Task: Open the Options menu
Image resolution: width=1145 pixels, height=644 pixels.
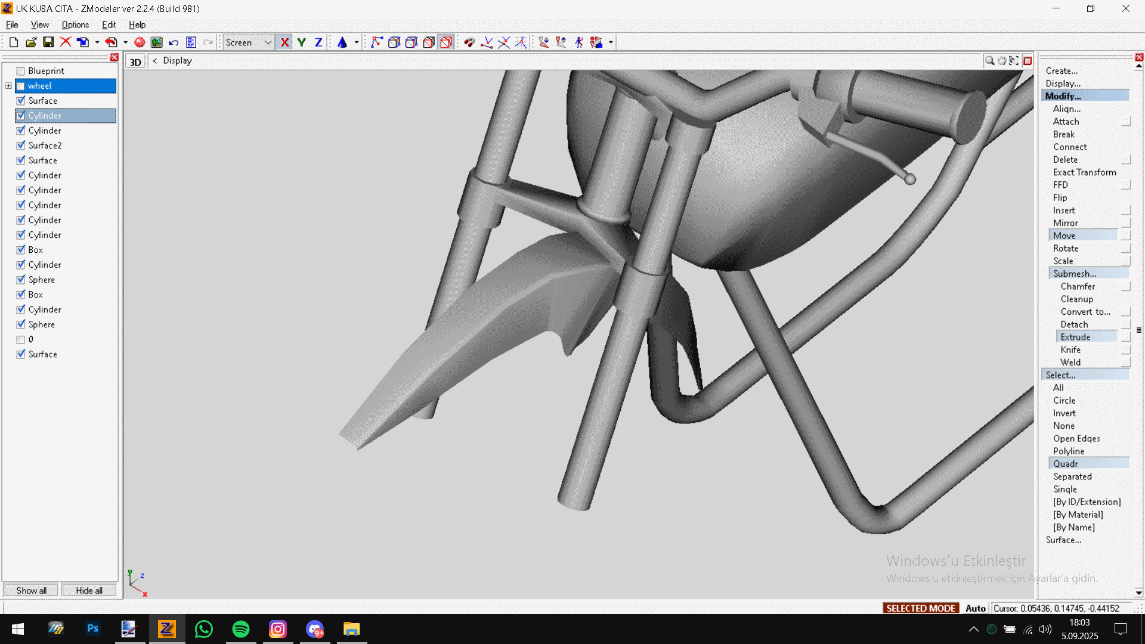Action: click(x=75, y=24)
